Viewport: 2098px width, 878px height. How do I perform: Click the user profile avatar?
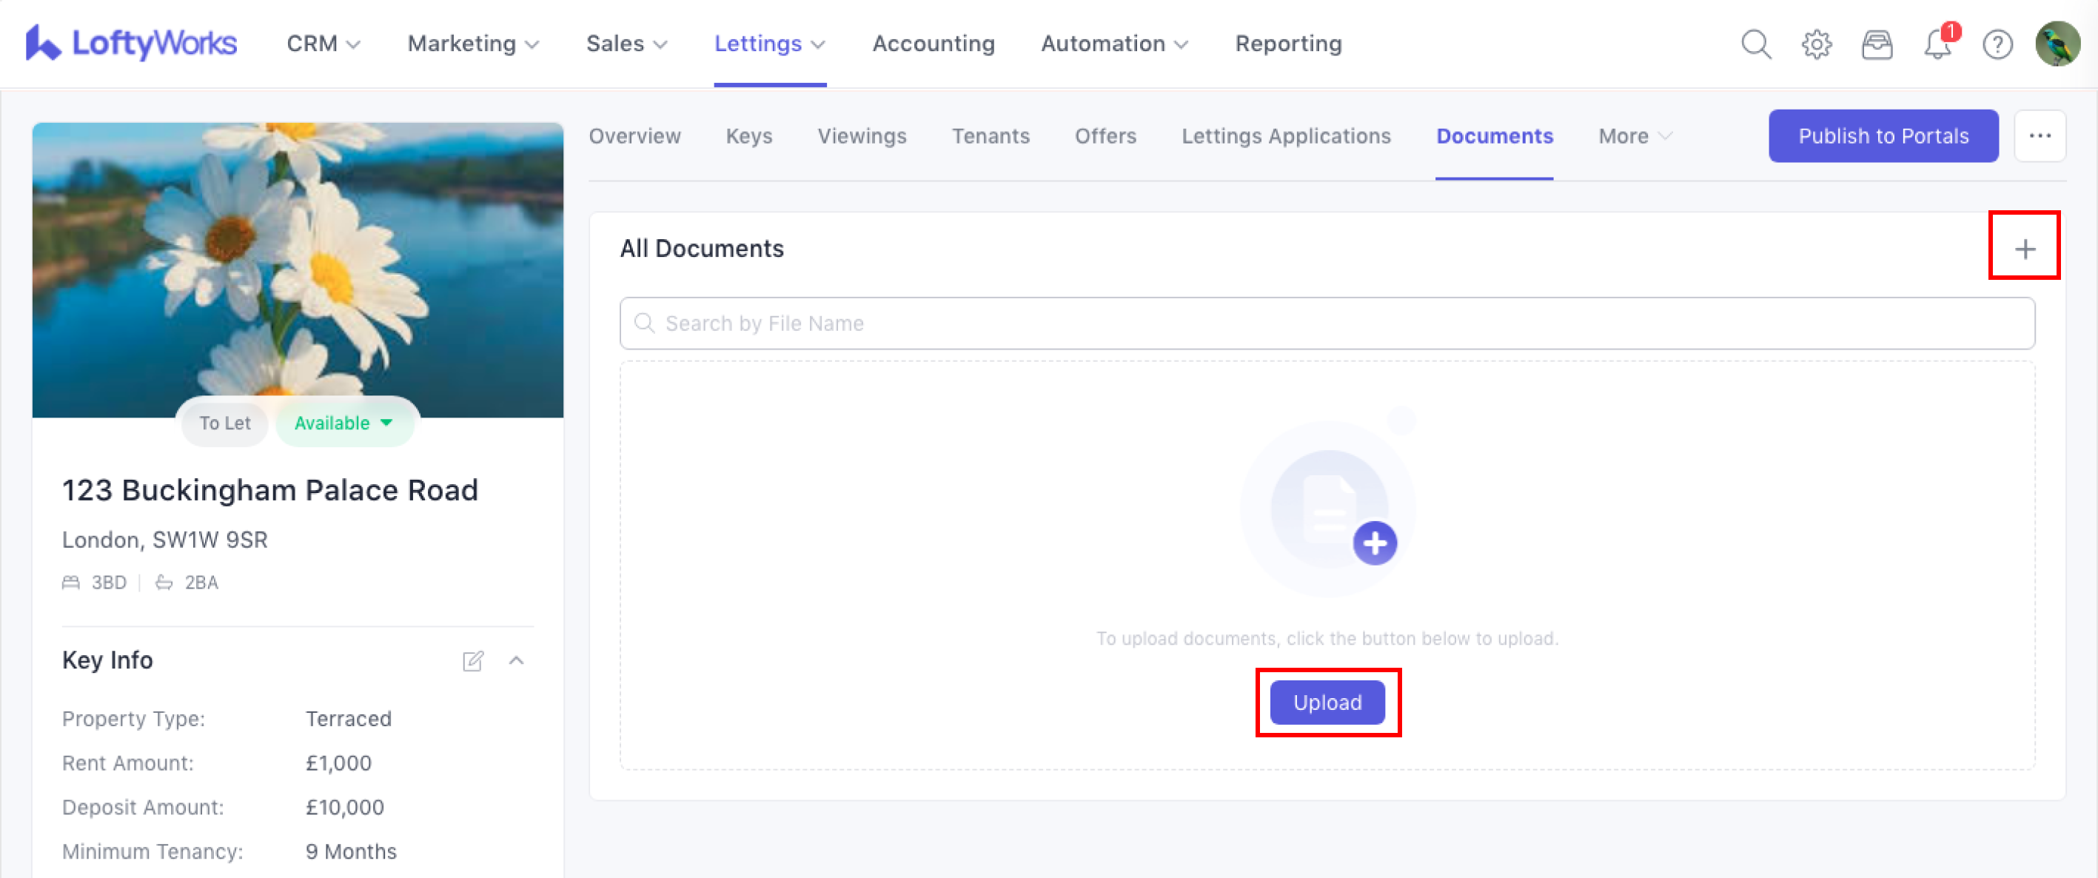click(2057, 44)
